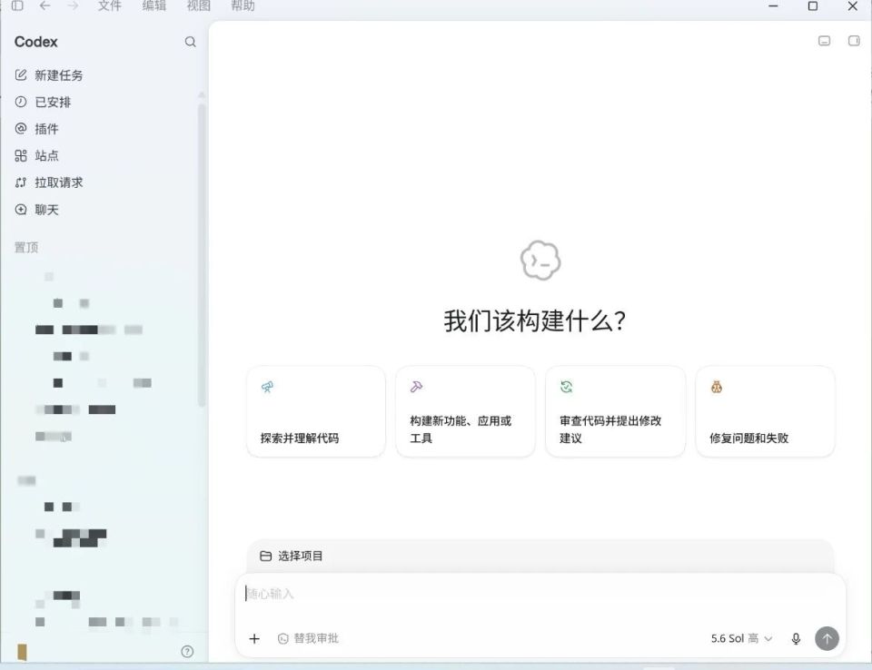Screen dimensions: 872x670
Task: Click the sidebar vertical scrollbar
Action: pyautogui.click(x=202, y=253)
